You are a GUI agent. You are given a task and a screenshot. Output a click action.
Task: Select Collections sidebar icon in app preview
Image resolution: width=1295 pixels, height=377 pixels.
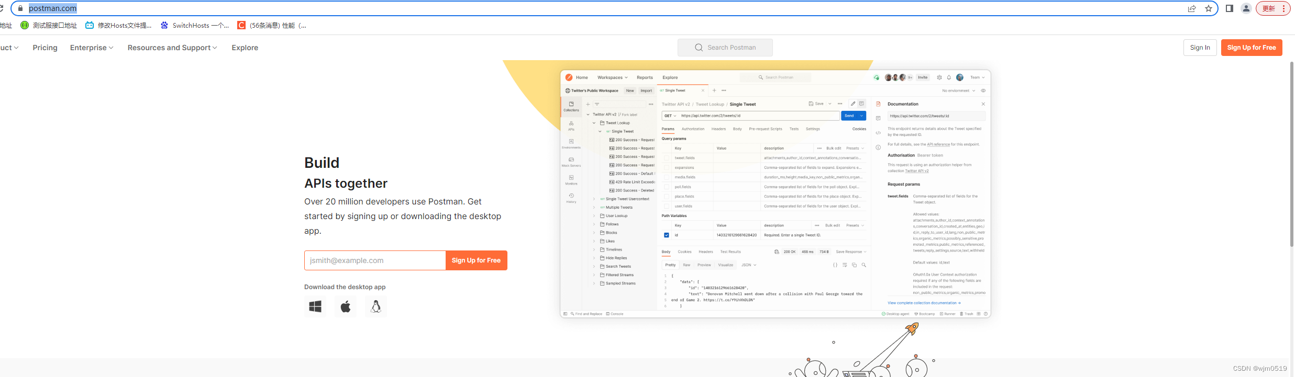571,107
